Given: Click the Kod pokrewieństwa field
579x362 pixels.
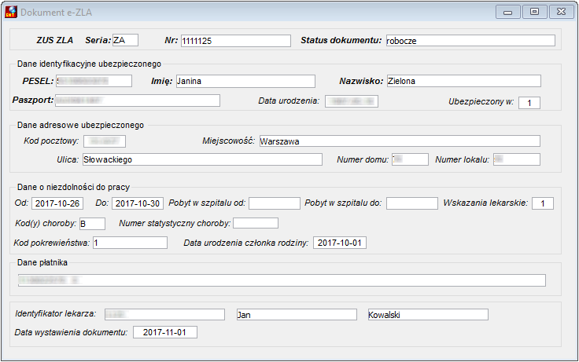Looking at the screenshot, I should click(130, 243).
